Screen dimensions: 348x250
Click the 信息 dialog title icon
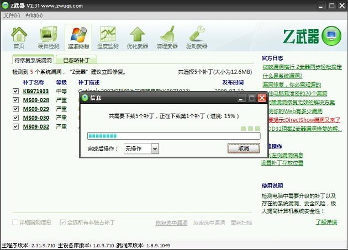pos(85,98)
